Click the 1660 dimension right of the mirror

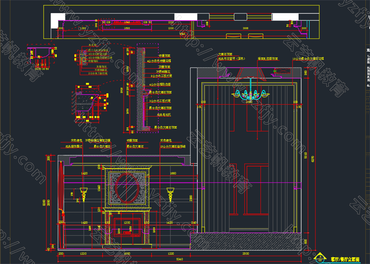[x=173, y=173]
